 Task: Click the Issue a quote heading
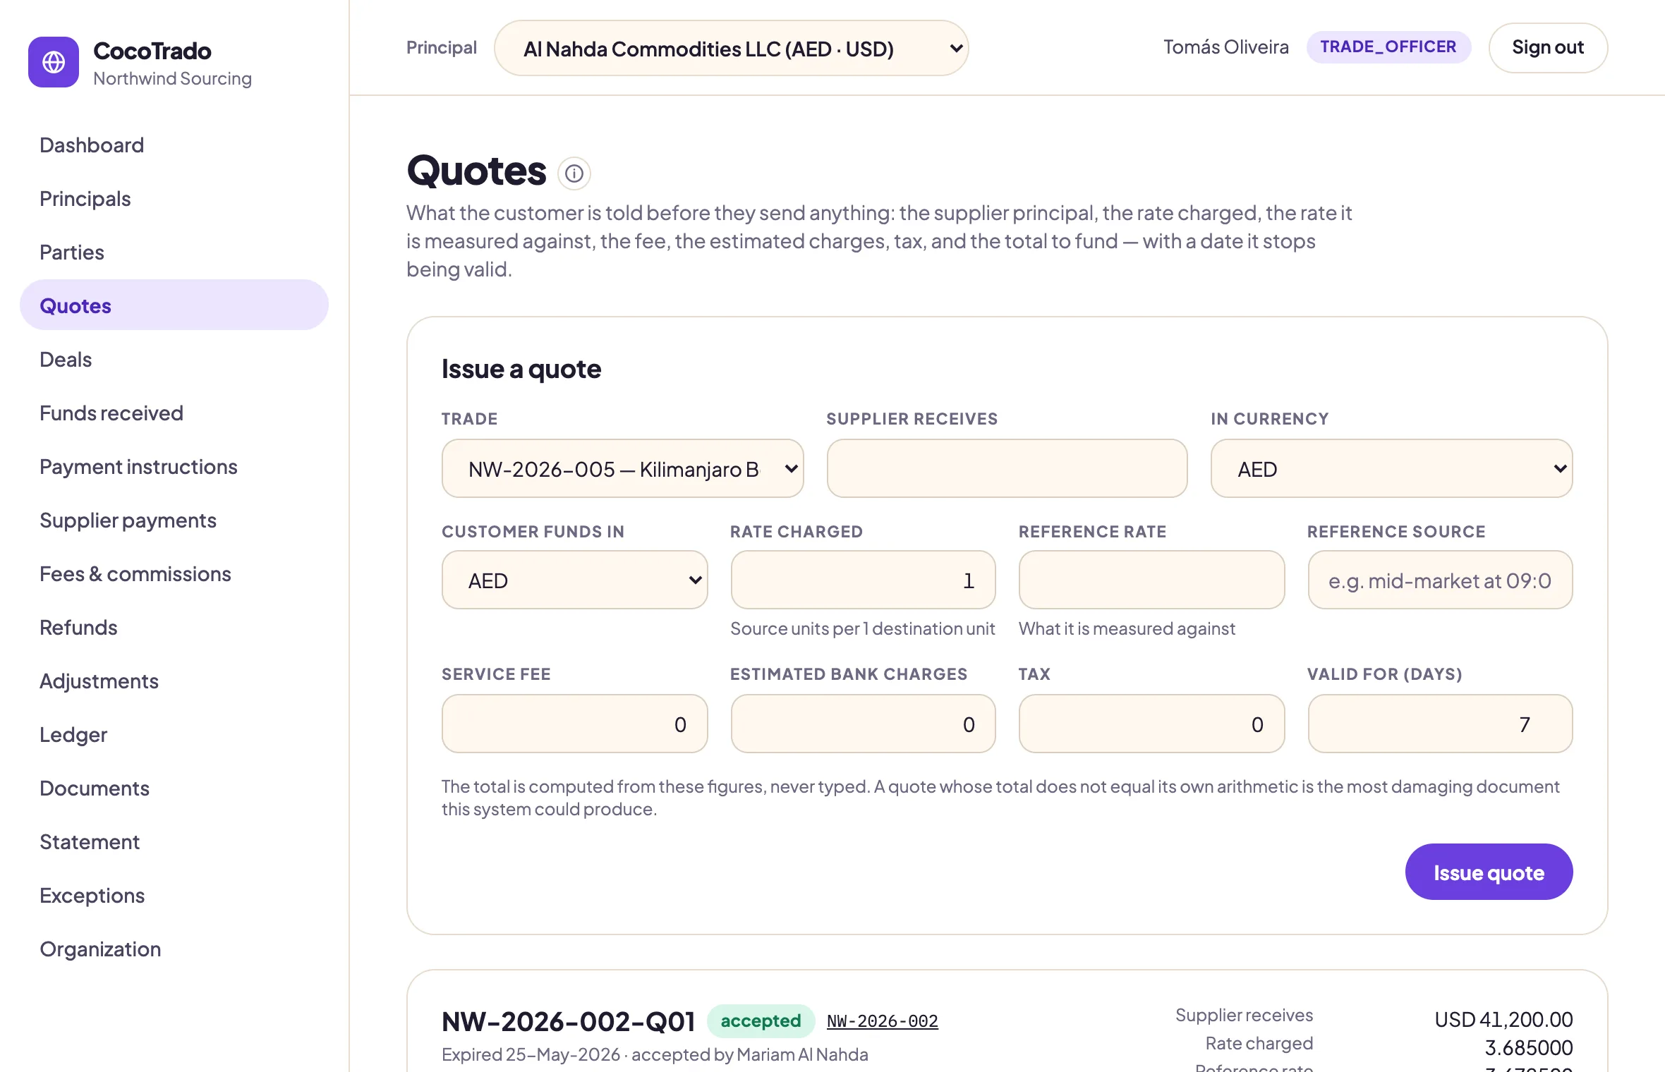tap(521, 369)
